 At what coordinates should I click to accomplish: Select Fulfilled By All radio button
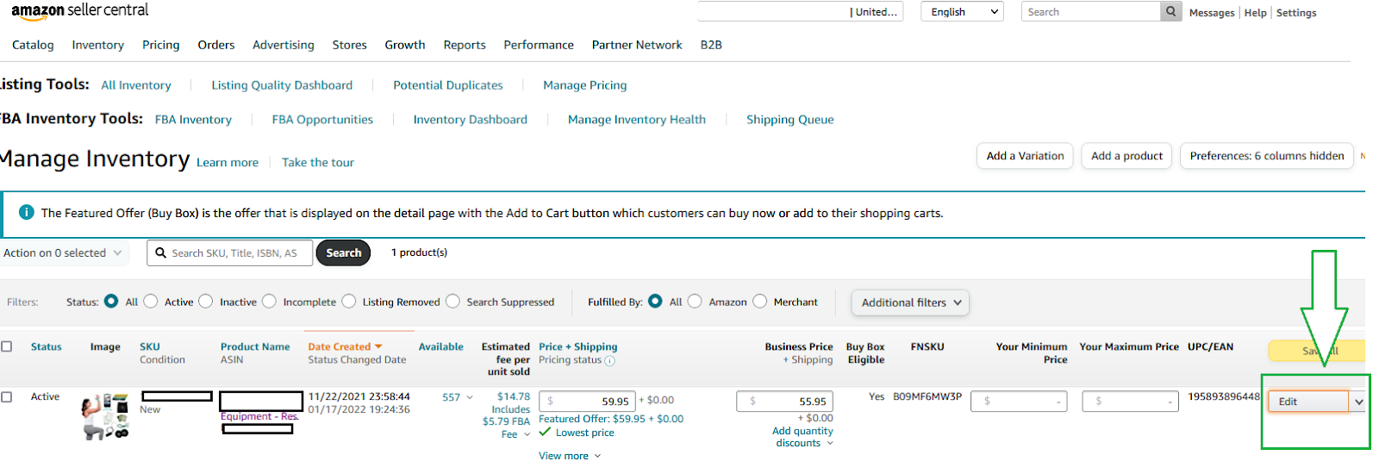point(655,302)
